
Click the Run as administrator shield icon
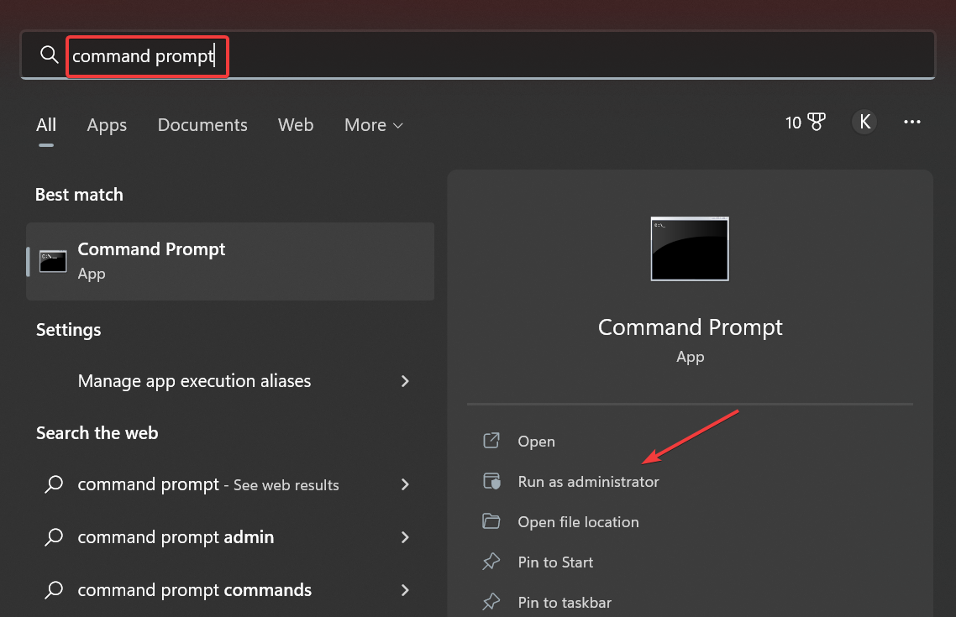491,482
